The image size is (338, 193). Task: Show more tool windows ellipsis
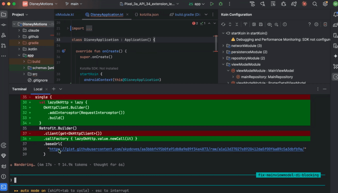(x=4, y=56)
